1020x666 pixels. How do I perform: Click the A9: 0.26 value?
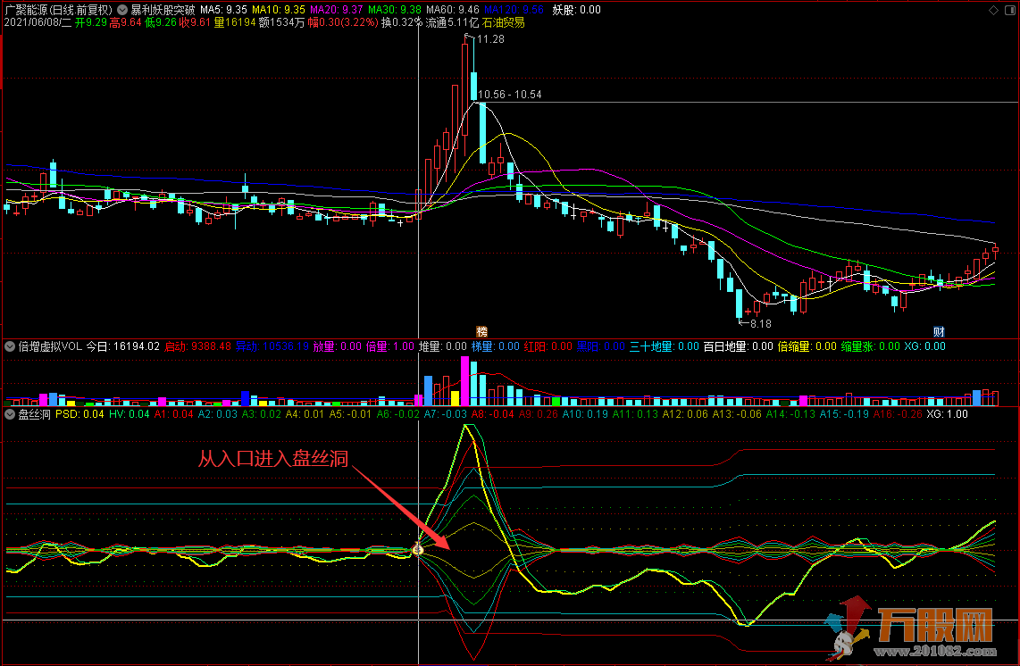pyautogui.click(x=538, y=414)
